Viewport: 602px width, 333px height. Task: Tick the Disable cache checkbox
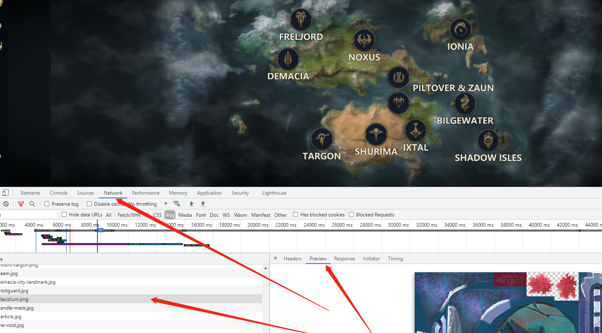click(89, 204)
